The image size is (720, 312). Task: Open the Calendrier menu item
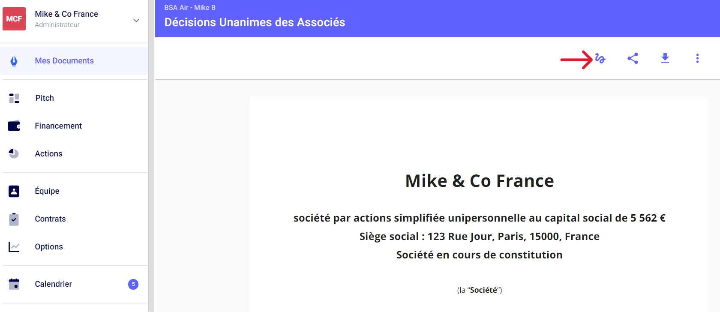pos(53,284)
